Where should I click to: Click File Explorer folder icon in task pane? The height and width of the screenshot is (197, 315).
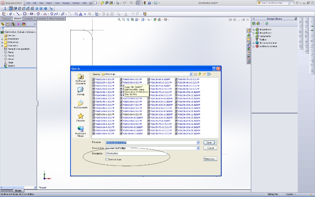249,39
